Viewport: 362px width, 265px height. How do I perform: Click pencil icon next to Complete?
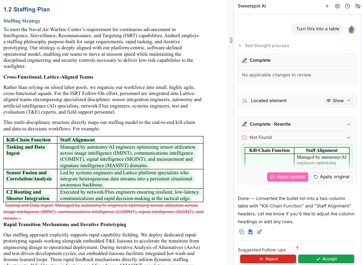244,60
